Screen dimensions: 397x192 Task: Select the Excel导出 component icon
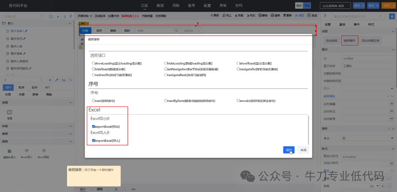click(44, 151)
